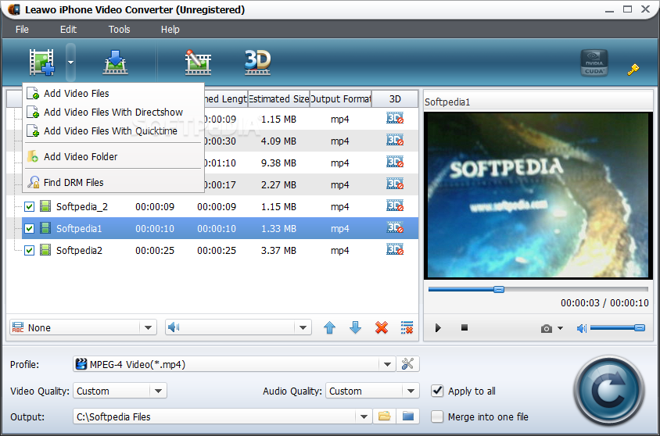Choose Add Video Files menu entry
This screenshot has width=660, height=436.
coord(113,93)
